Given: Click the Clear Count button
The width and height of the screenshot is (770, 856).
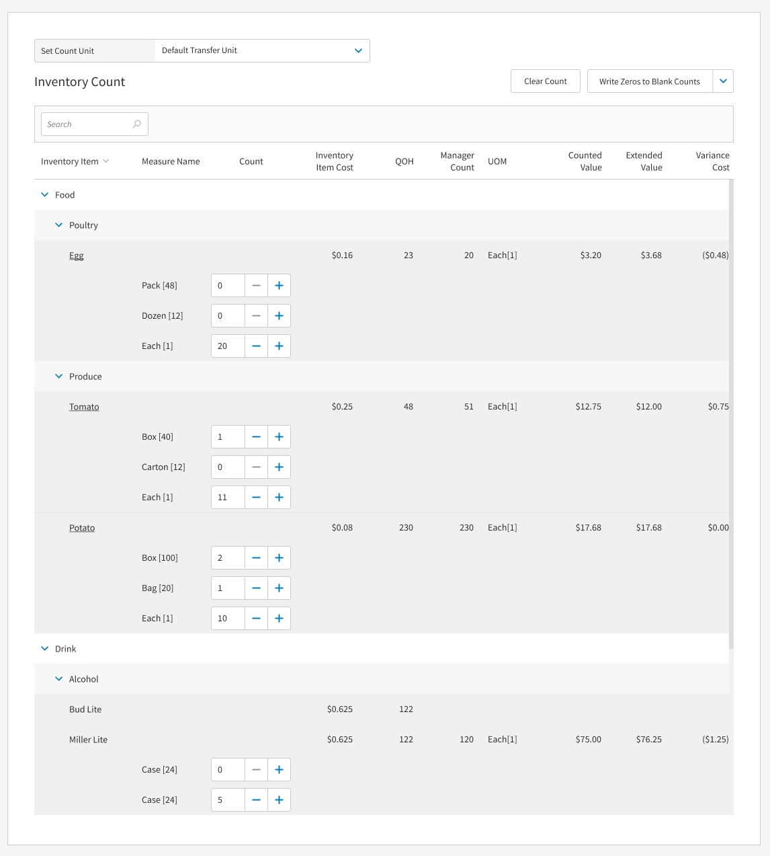Looking at the screenshot, I should pos(545,81).
